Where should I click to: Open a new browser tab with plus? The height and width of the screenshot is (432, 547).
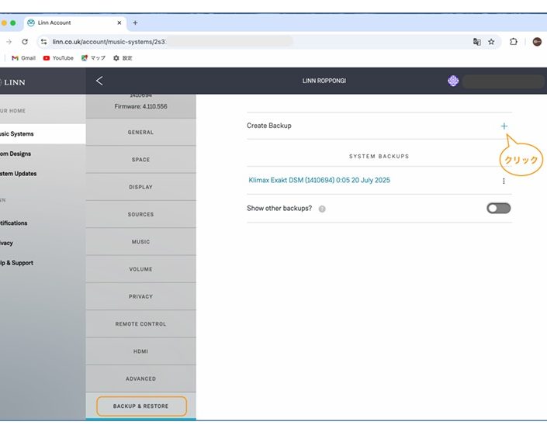135,22
